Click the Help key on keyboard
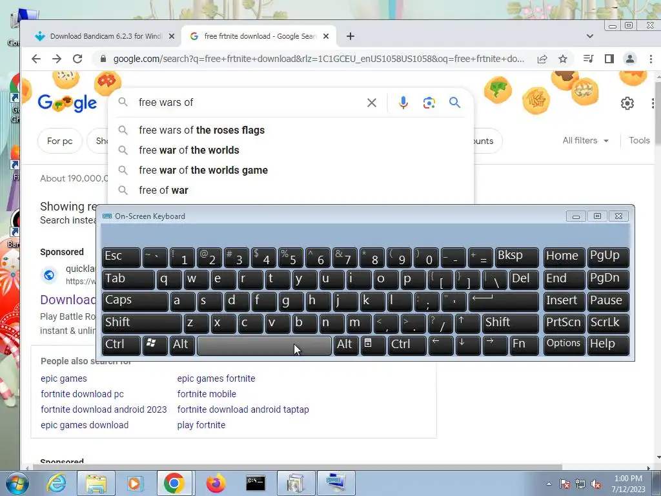 point(608,345)
